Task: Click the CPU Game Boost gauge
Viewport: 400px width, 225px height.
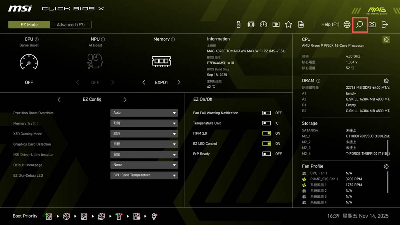Action: pos(29,62)
